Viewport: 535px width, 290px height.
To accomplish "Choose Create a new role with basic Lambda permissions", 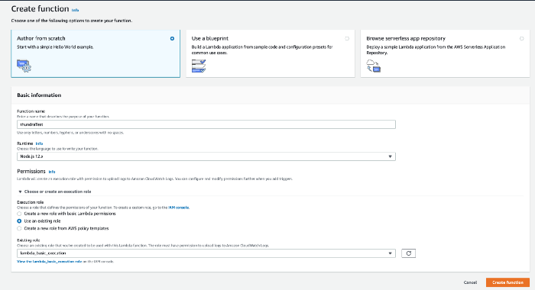I will pyautogui.click(x=19, y=214).
